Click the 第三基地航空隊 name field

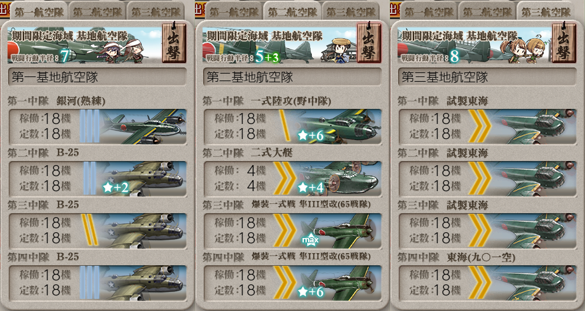pos(487,77)
